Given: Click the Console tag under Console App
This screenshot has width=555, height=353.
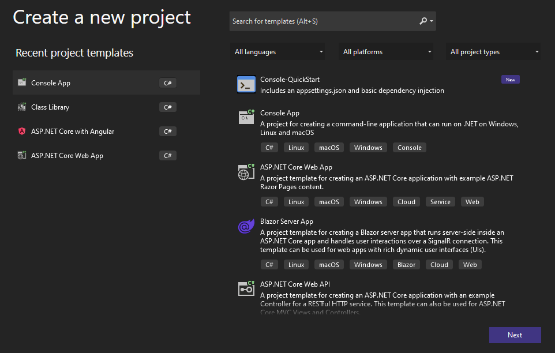Looking at the screenshot, I should (410, 148).
